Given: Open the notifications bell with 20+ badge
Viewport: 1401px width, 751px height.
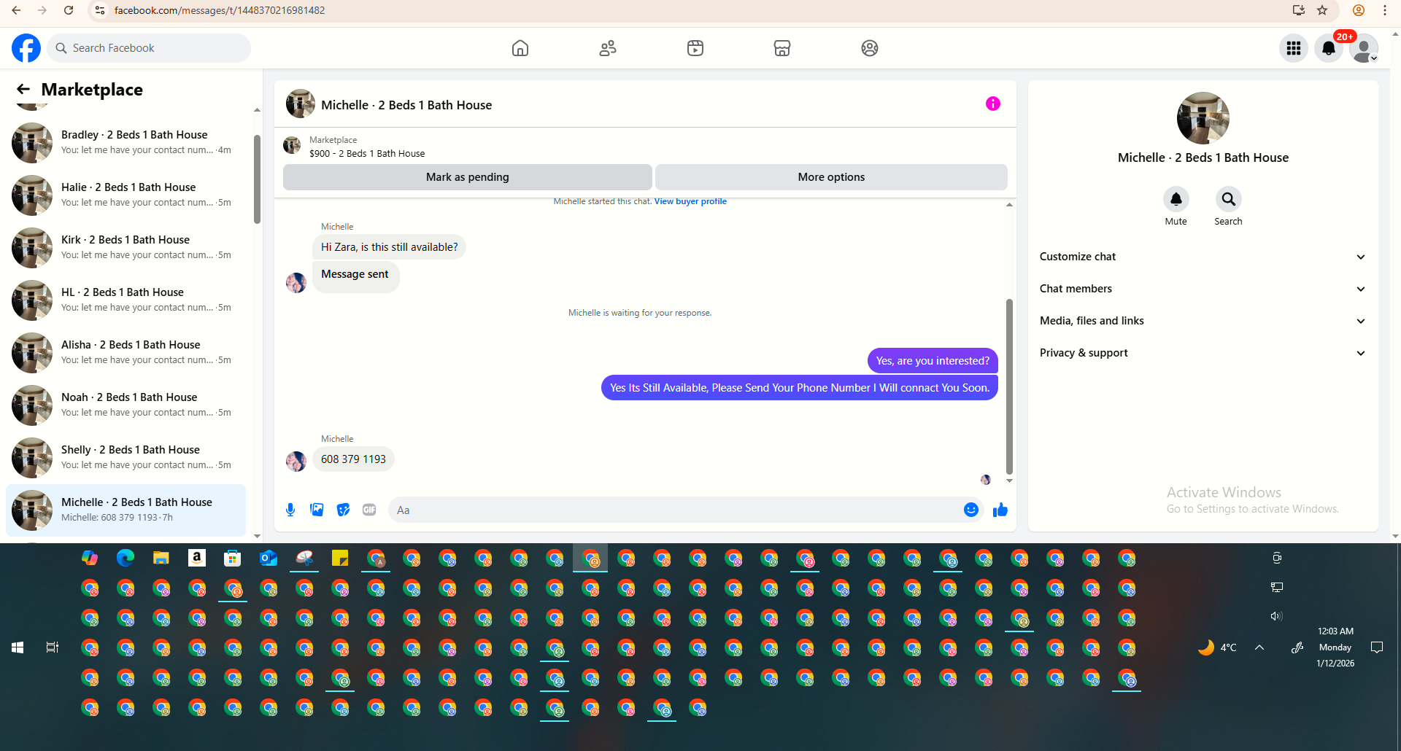Looking at the screenshot, I should click(1329, 48).
